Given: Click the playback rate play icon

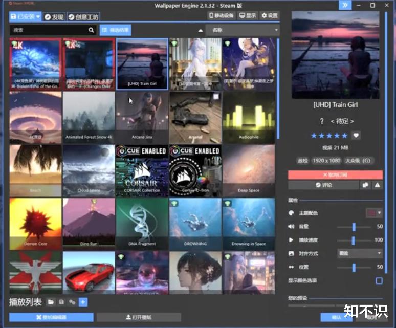Looking at the screenshot, I should point(291,240).
